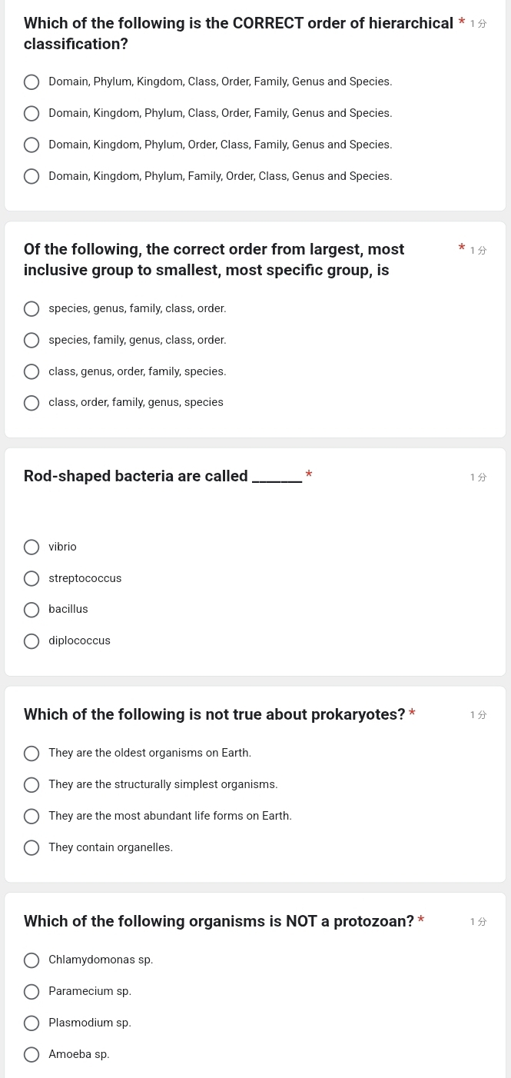Select 'Domain, Kingdom, Phylum, Class, Order, Family, Genus and Species.'
This screenshot has width=511, height=1078.
pyautogui.click(x=32, y=113)
